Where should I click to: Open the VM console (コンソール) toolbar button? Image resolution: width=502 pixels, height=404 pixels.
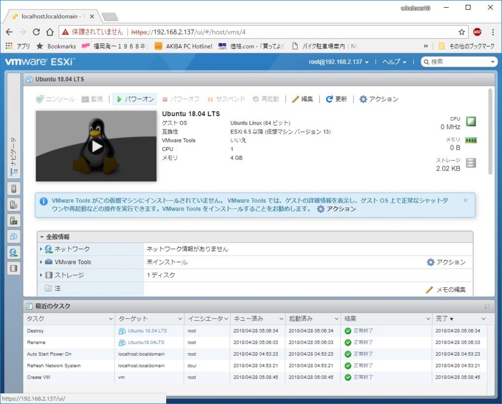coord(55,99)
